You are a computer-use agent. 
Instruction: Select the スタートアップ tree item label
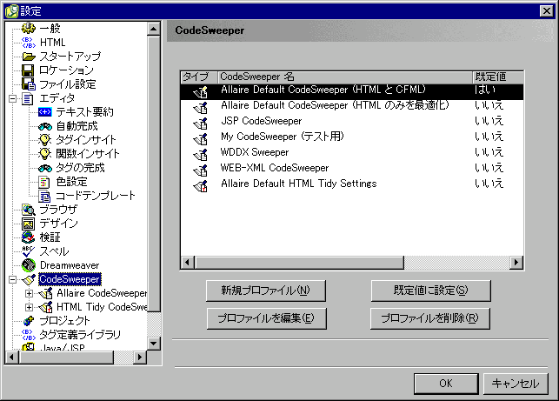point(70,57)
